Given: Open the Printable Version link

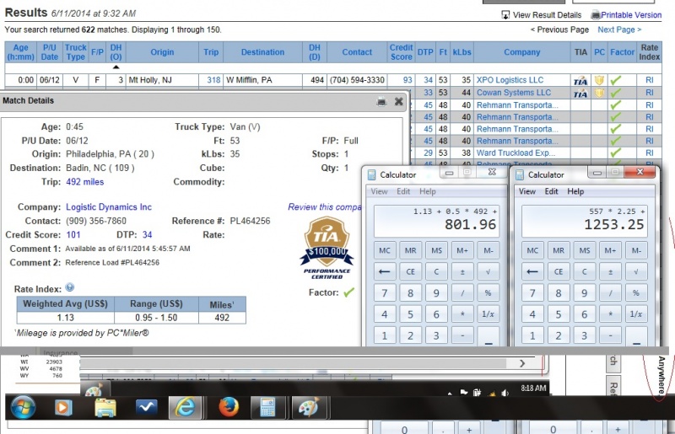Looking at the screenshot, I should [x=631, y=15].
